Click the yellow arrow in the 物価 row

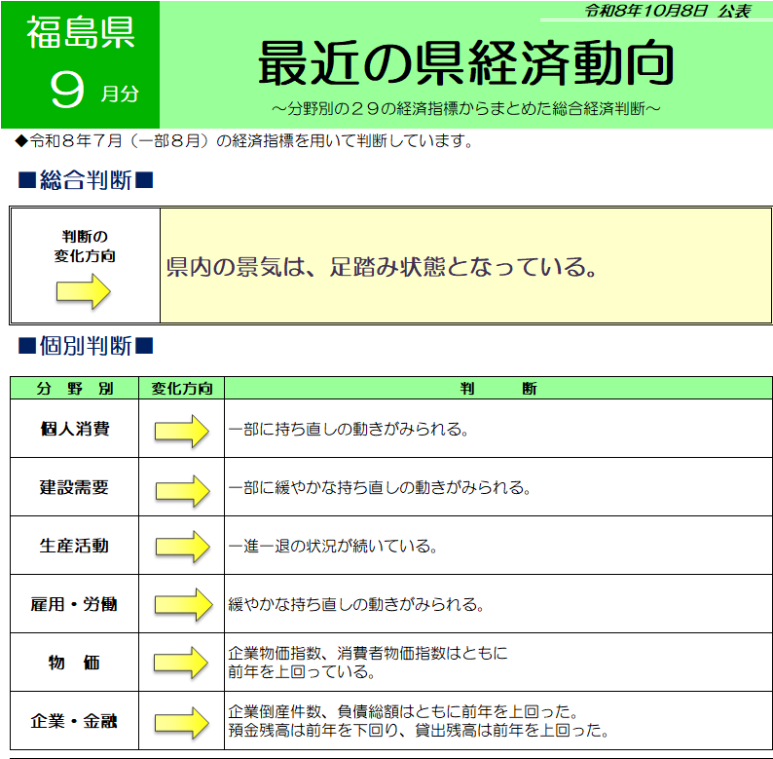[x=181, y=663]
